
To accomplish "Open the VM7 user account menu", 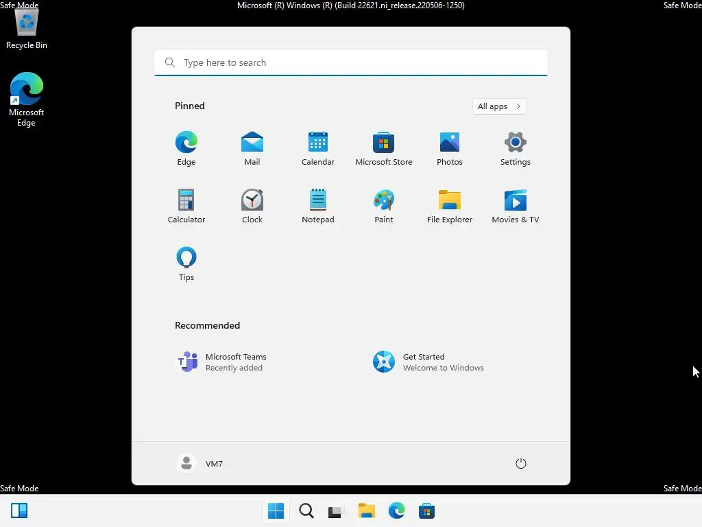I will [200, 463].
